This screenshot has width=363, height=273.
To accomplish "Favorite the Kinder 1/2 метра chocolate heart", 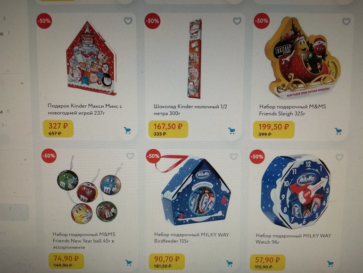I will point(237,21).
